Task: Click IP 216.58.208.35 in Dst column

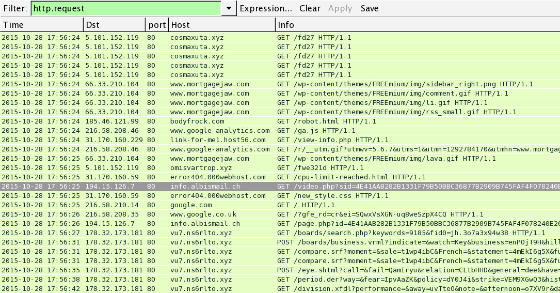Action: 112,214
